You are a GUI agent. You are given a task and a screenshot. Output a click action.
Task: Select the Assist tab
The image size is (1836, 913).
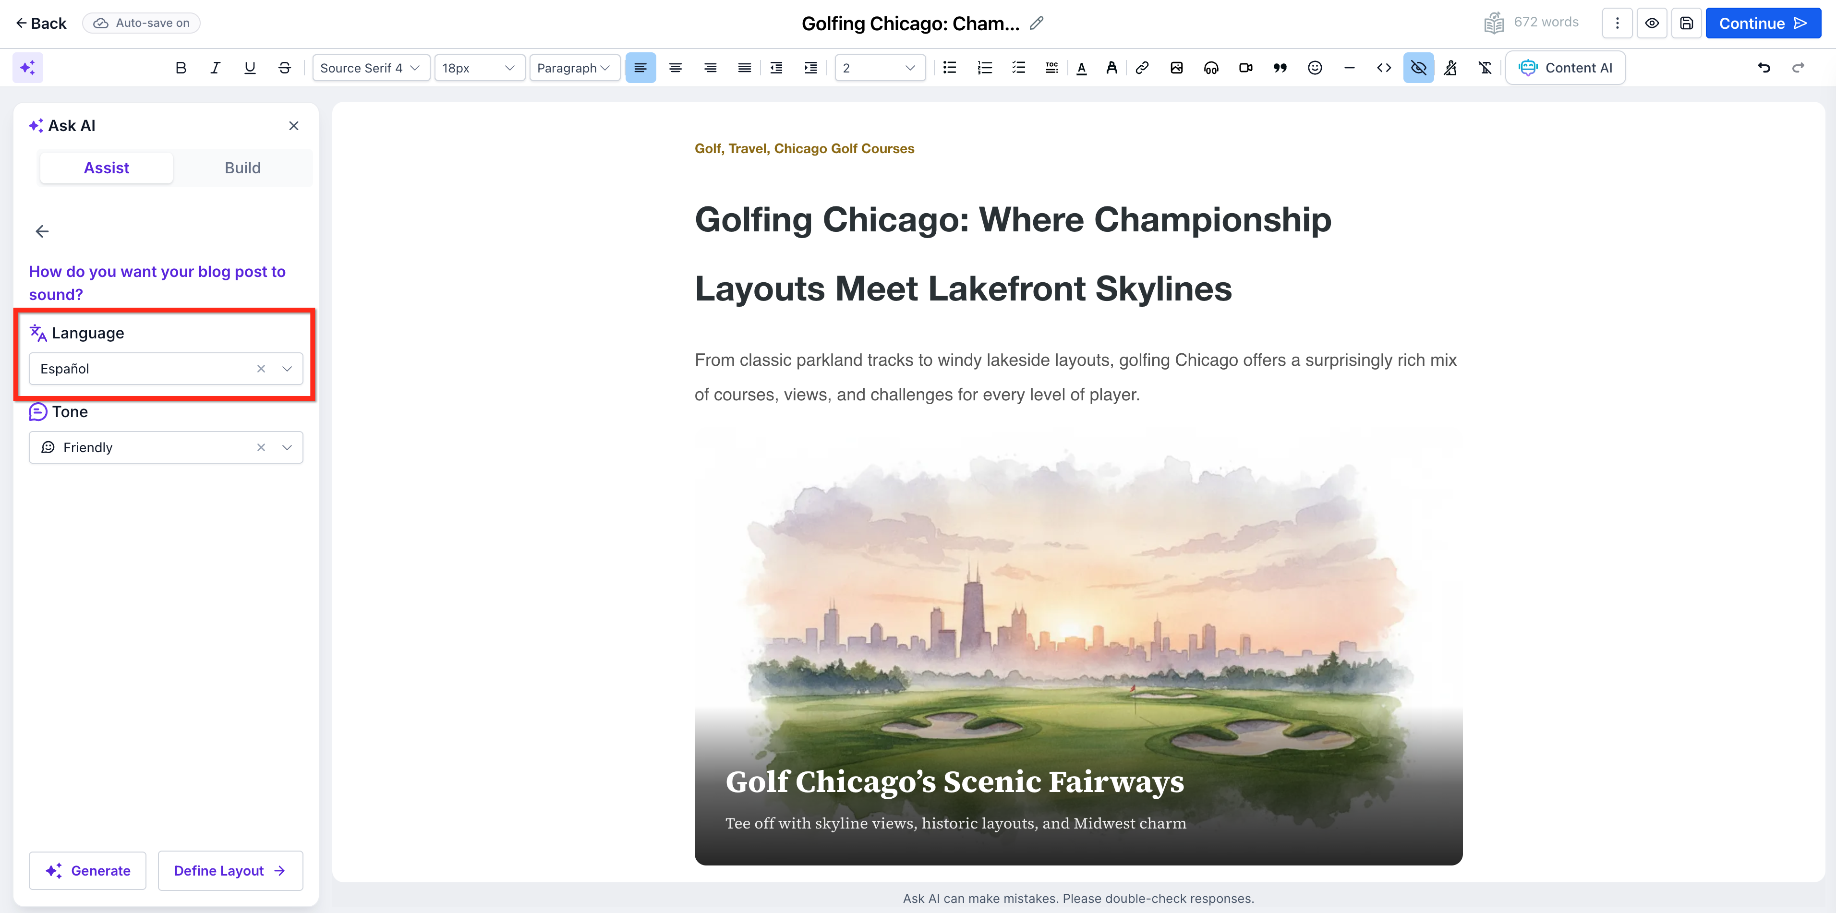click(x=106, y=168)
